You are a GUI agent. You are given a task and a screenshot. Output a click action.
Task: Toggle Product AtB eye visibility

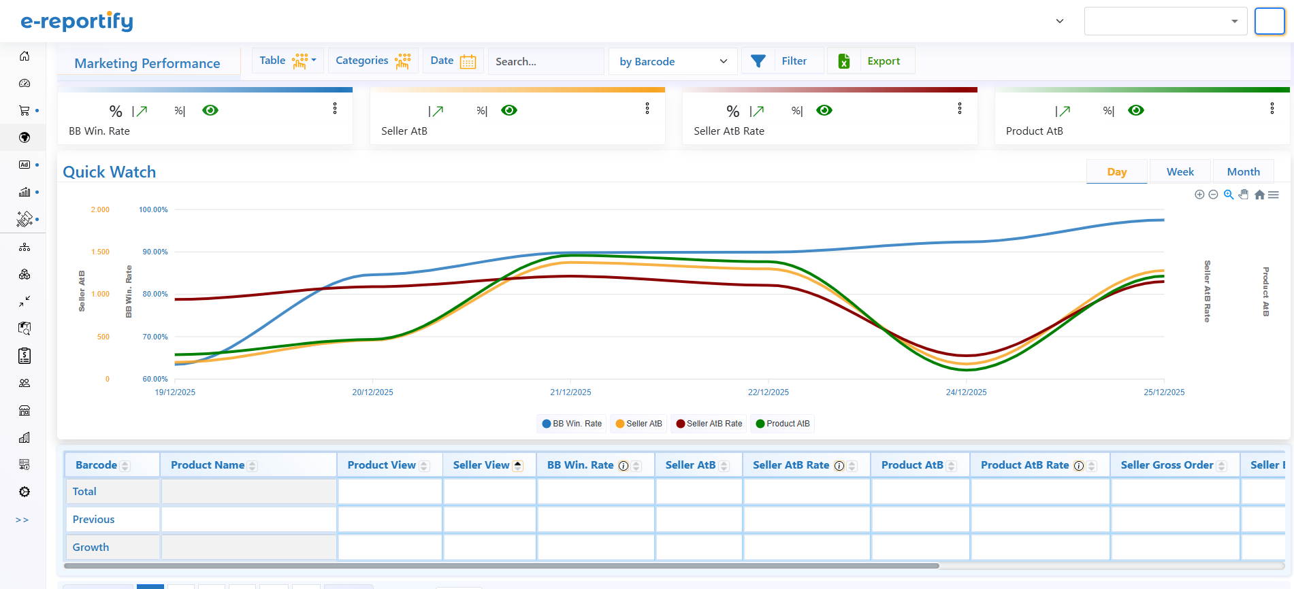point(1136,110)
